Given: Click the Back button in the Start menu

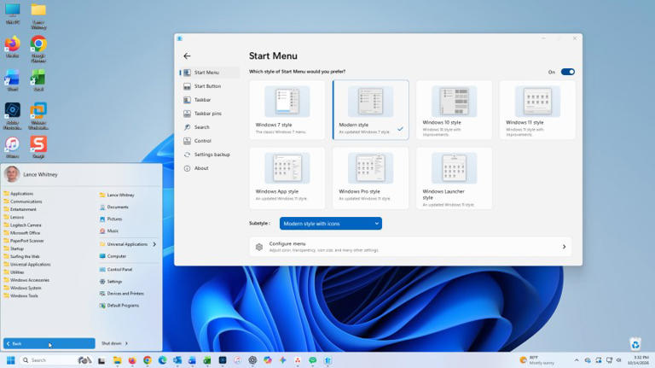Looking at the screenshot, I should tap(49, 343).
